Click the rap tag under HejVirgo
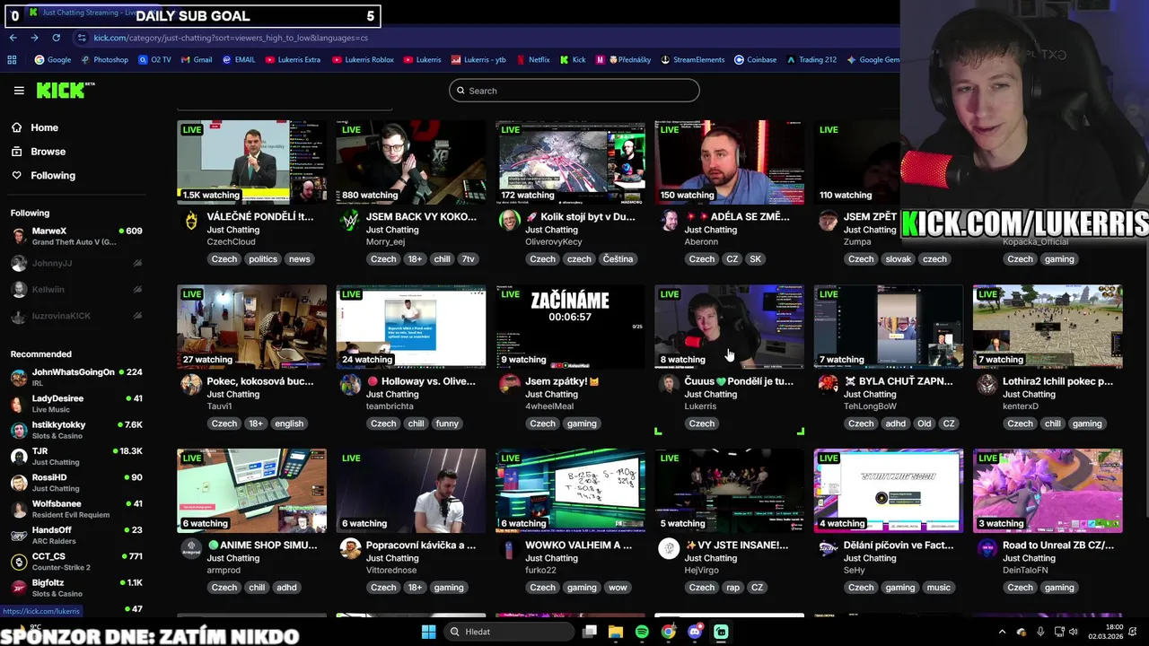Viewport: 1149px width, 646px height. (x=733, y=588)
